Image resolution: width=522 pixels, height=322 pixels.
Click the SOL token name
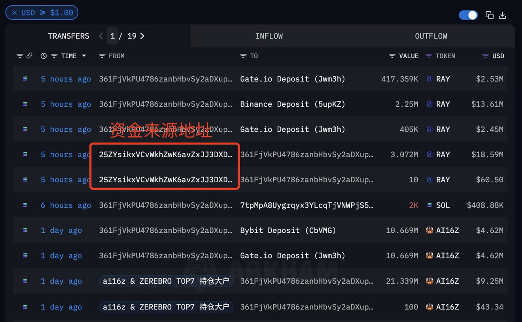tap(443, 205)
